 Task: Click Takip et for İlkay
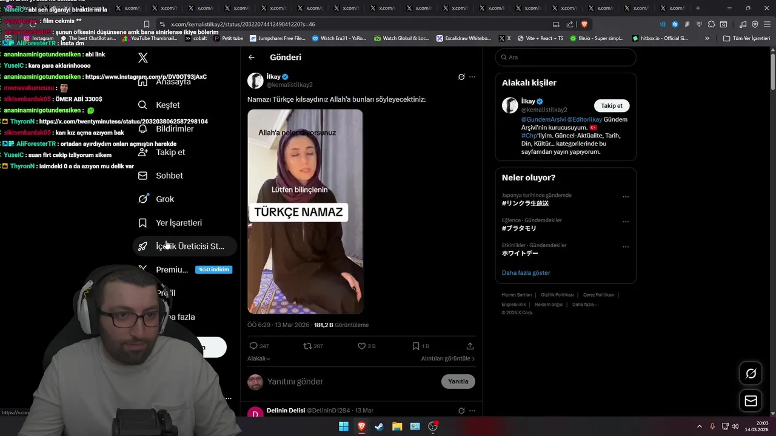pos(612,105)
